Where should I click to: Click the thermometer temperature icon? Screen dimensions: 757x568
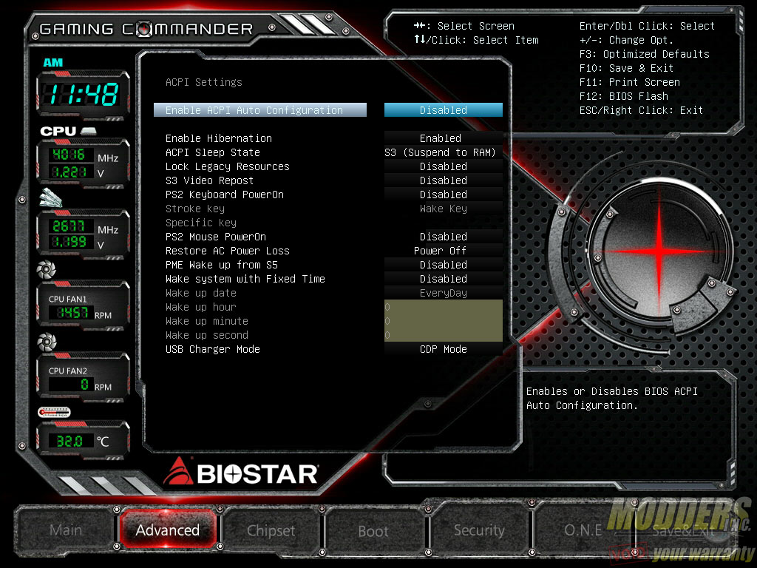(54, 413)
